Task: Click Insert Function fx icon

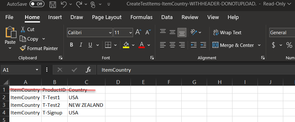Action: click(88, 70)
